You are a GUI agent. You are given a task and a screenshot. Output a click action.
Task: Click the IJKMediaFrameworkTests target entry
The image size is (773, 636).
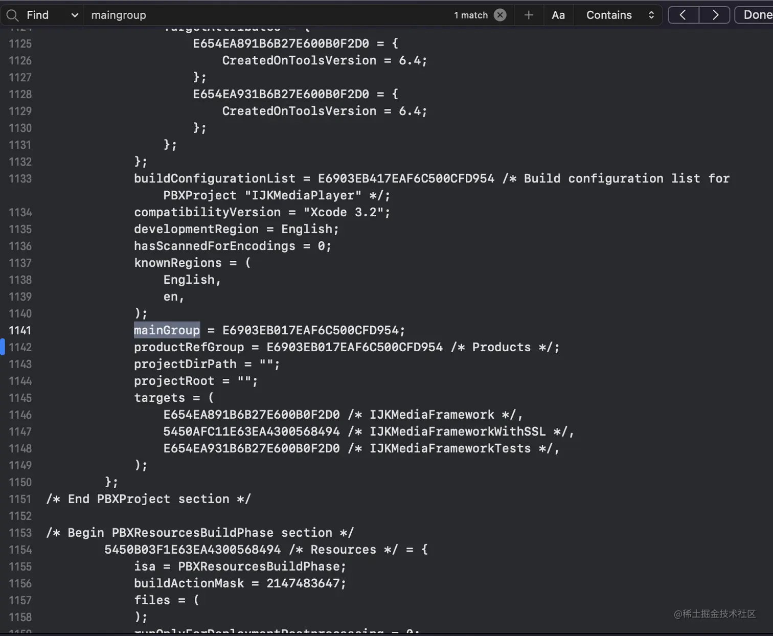click(x=361, y=448)
